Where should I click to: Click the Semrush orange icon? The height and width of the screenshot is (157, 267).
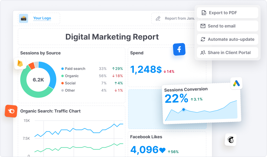coord(11,111)
